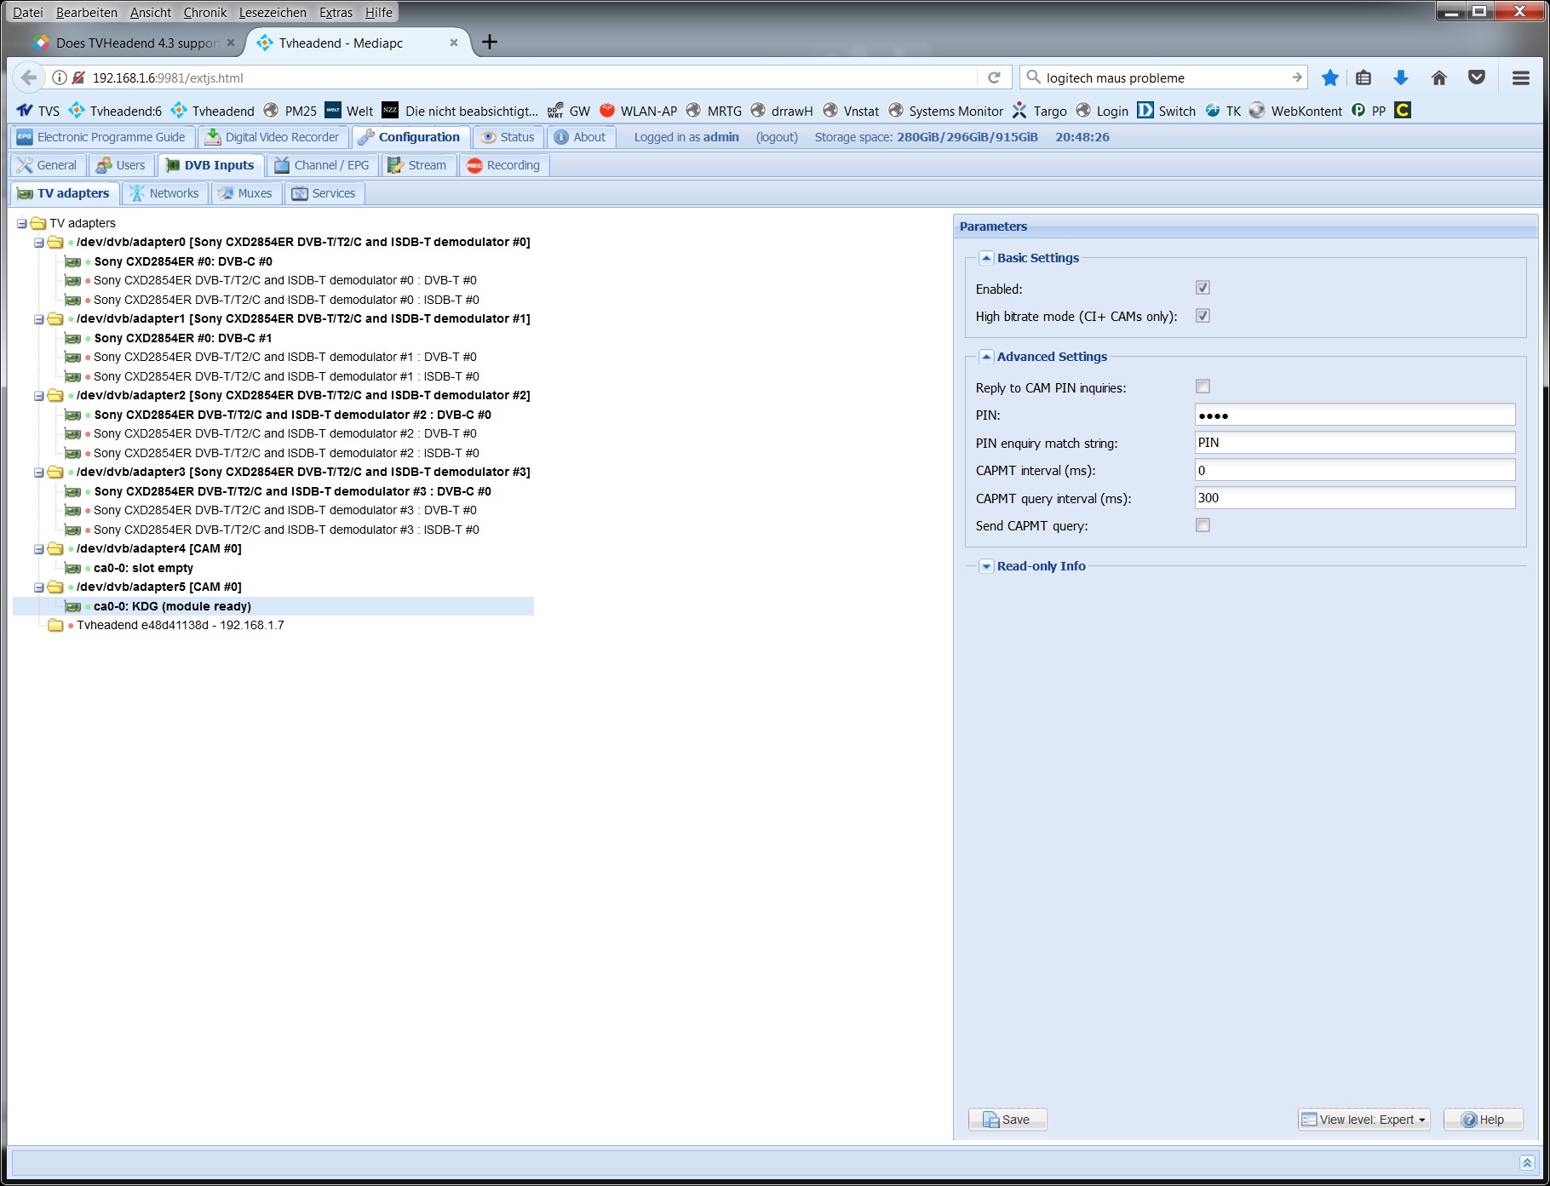The height and width of the screenshot is (1186, 1550).
Task: Open the View level Expert dropdown
Action: coord(1364,1120)
